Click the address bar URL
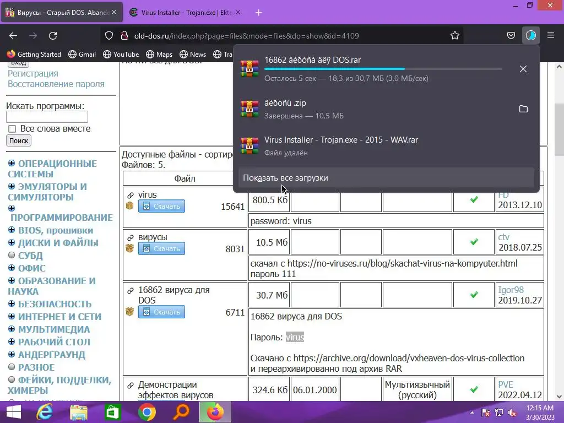Screen dimensions: 564x423 (x=246, y=36)
